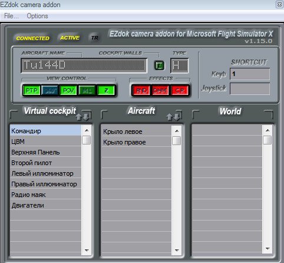Click World list scroll down arrow
The height and width of the screenshot is (263, 284).
(x=268, y=248)
